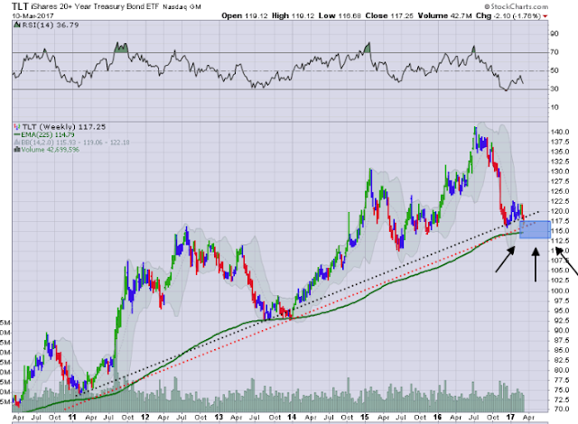Click the 97.5 price axis label
The width and height of the screenshot is (578, 424).
pyautogui.click(x=560, y=300)
